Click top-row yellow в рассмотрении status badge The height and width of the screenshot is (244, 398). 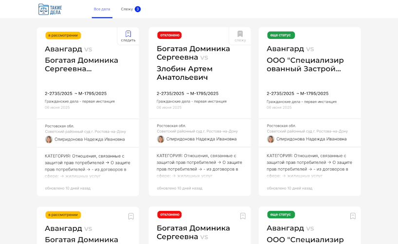63,35
